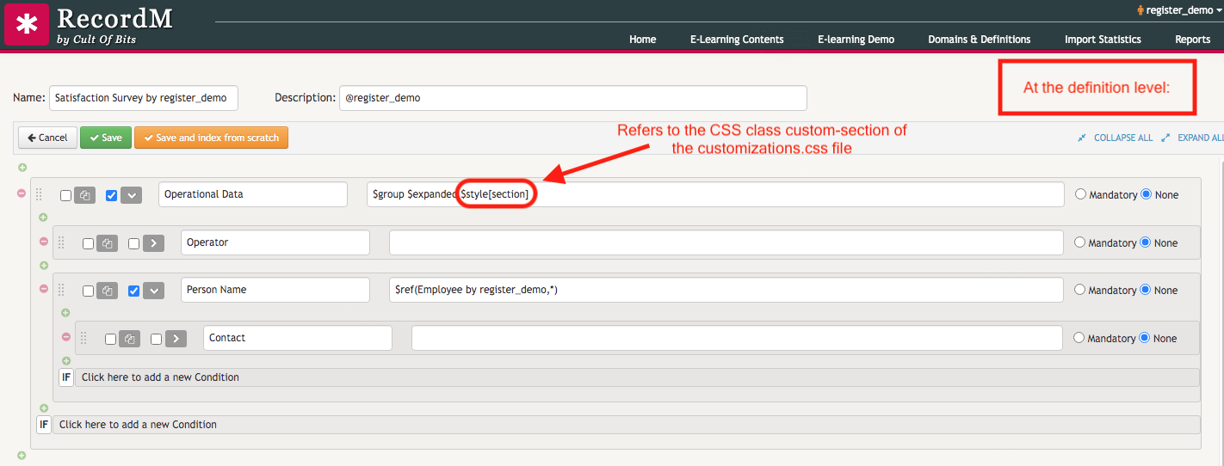Remove the Person Name field with minus icon
This screenshot has width=1224, height=466.
[44, 289]
